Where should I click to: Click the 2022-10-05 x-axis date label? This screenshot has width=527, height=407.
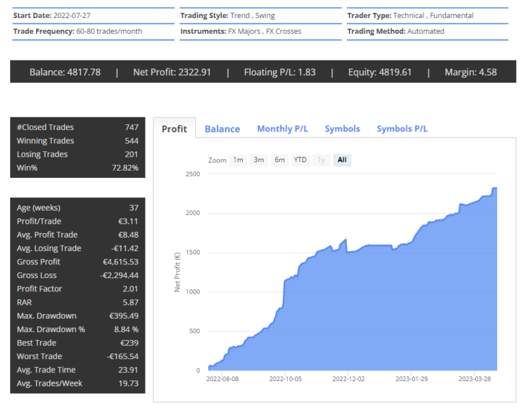pos(286,379)
